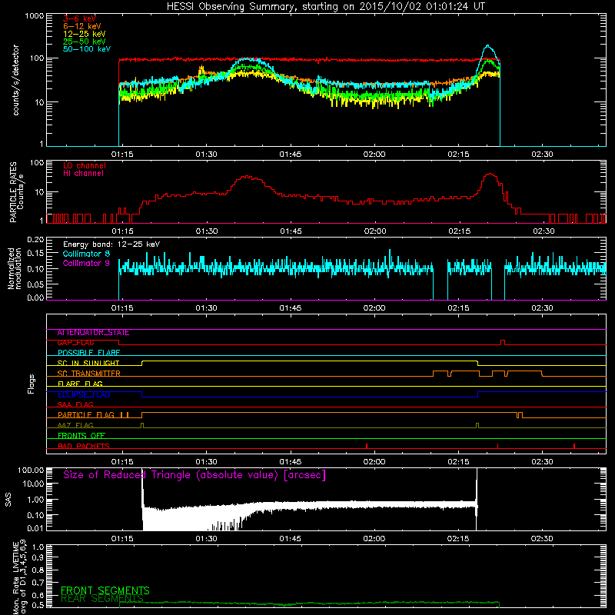Click the cyan 50-100 keV peak near 02:20
Screen dimensions: 615x615
coord(487,46)
